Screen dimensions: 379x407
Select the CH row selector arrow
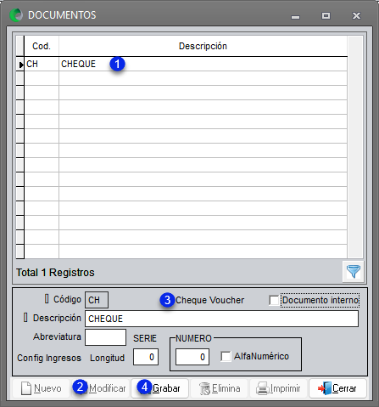coord(20,65)
